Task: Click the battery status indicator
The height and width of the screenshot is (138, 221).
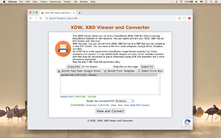Action: tap(189, 2)
